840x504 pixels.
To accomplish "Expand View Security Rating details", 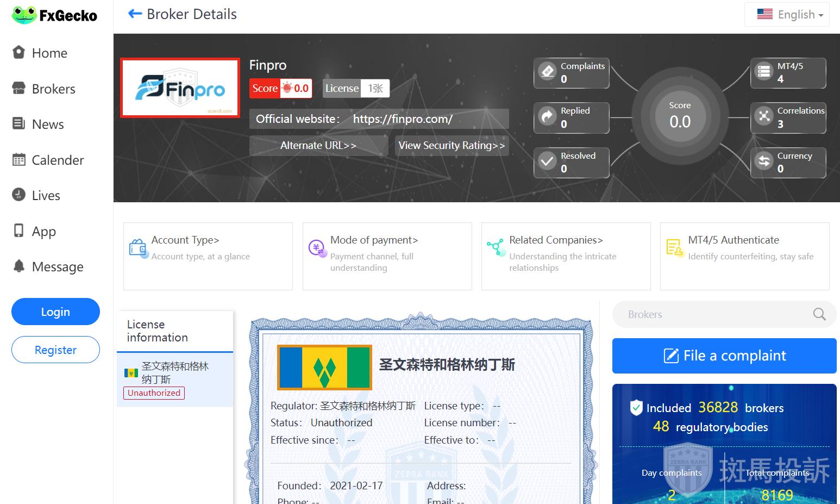I will (x=452, y=146).
